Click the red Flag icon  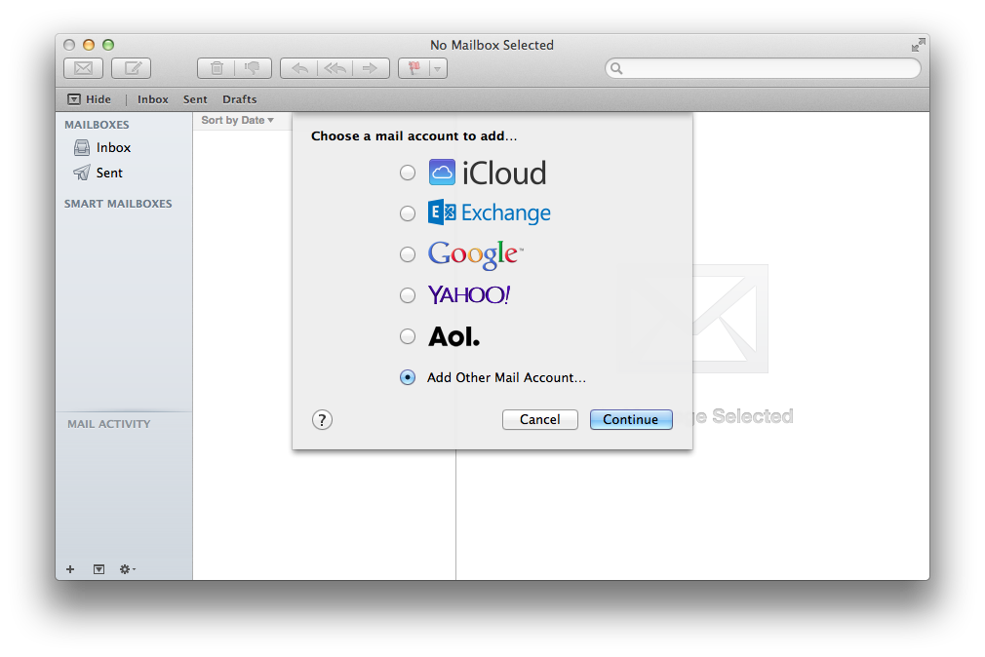(414, 68)
